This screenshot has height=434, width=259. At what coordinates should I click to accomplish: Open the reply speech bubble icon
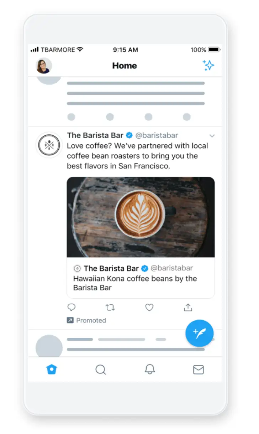click(72, 307)
